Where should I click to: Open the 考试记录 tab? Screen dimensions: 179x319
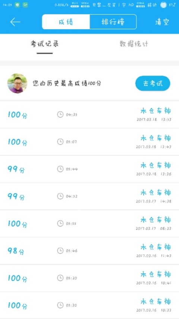pos(45,44)
